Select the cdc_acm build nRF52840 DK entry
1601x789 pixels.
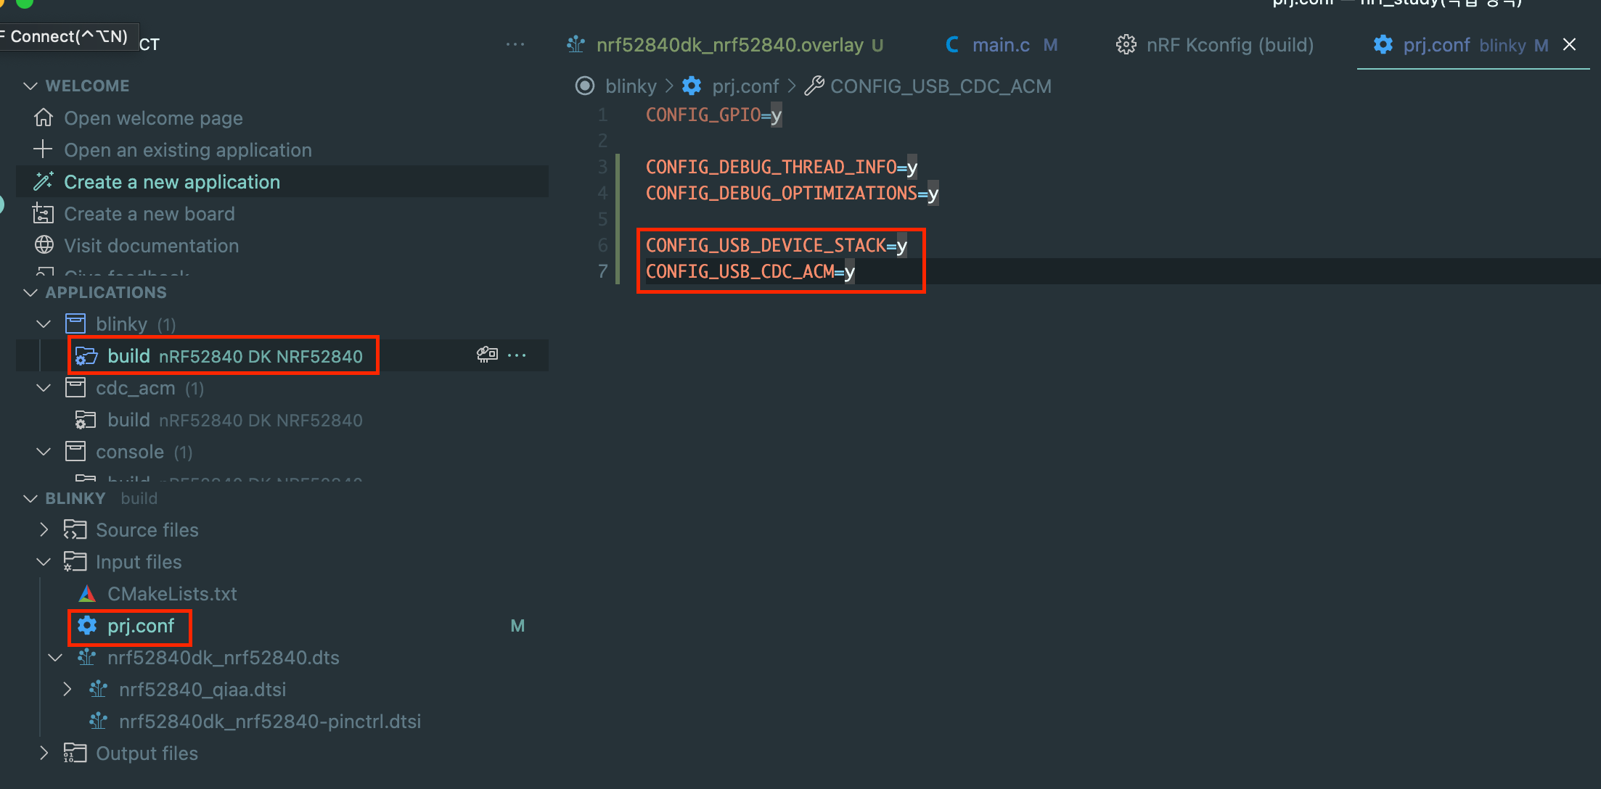pos(234,420)
